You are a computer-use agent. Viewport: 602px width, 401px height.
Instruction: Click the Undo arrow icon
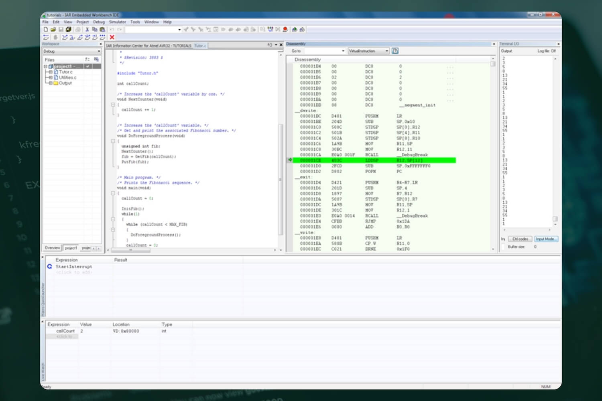point(112,29)
